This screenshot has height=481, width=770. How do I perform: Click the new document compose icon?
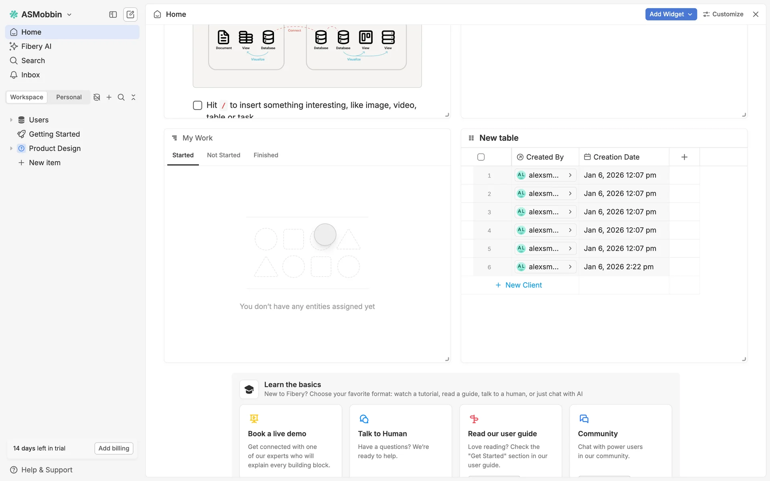coord(130,14)
